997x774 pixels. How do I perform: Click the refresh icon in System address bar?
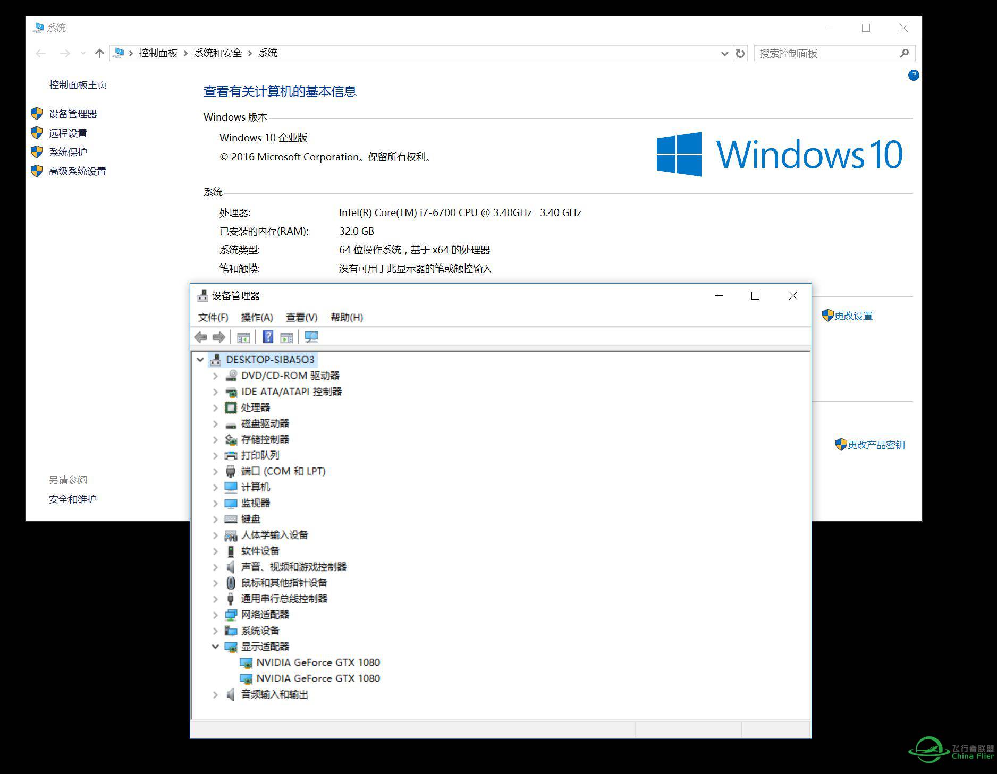click(x=740, y=53)
